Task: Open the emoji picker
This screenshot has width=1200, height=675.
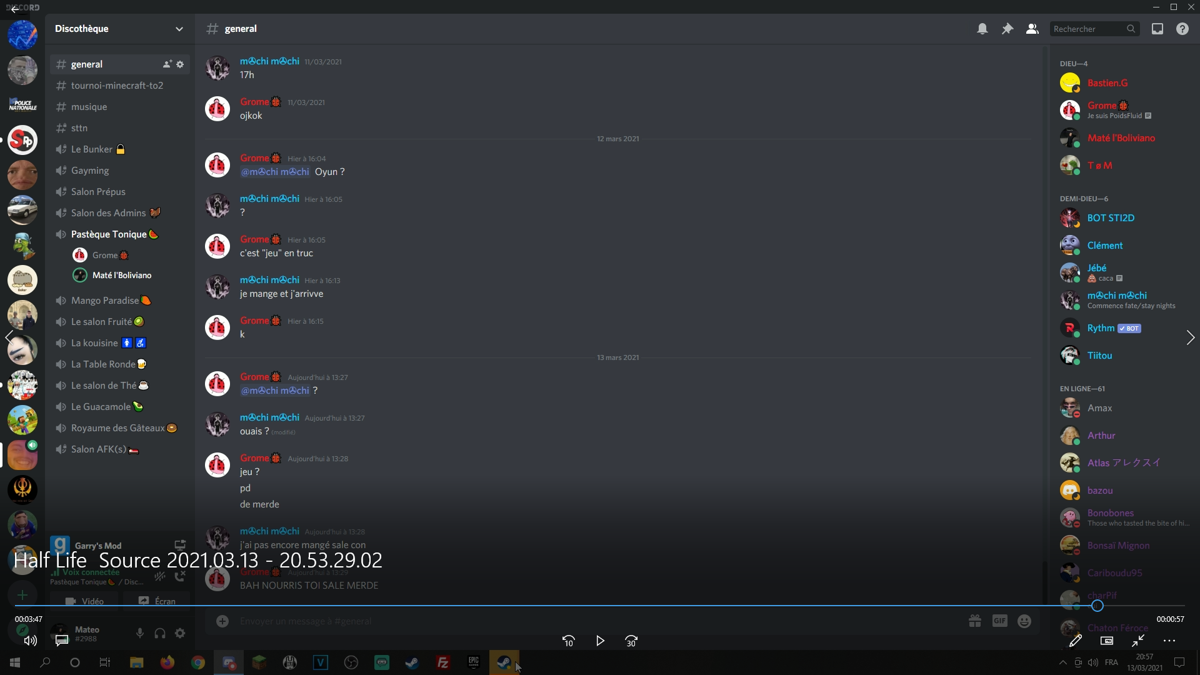Action: pos(1024,621)
